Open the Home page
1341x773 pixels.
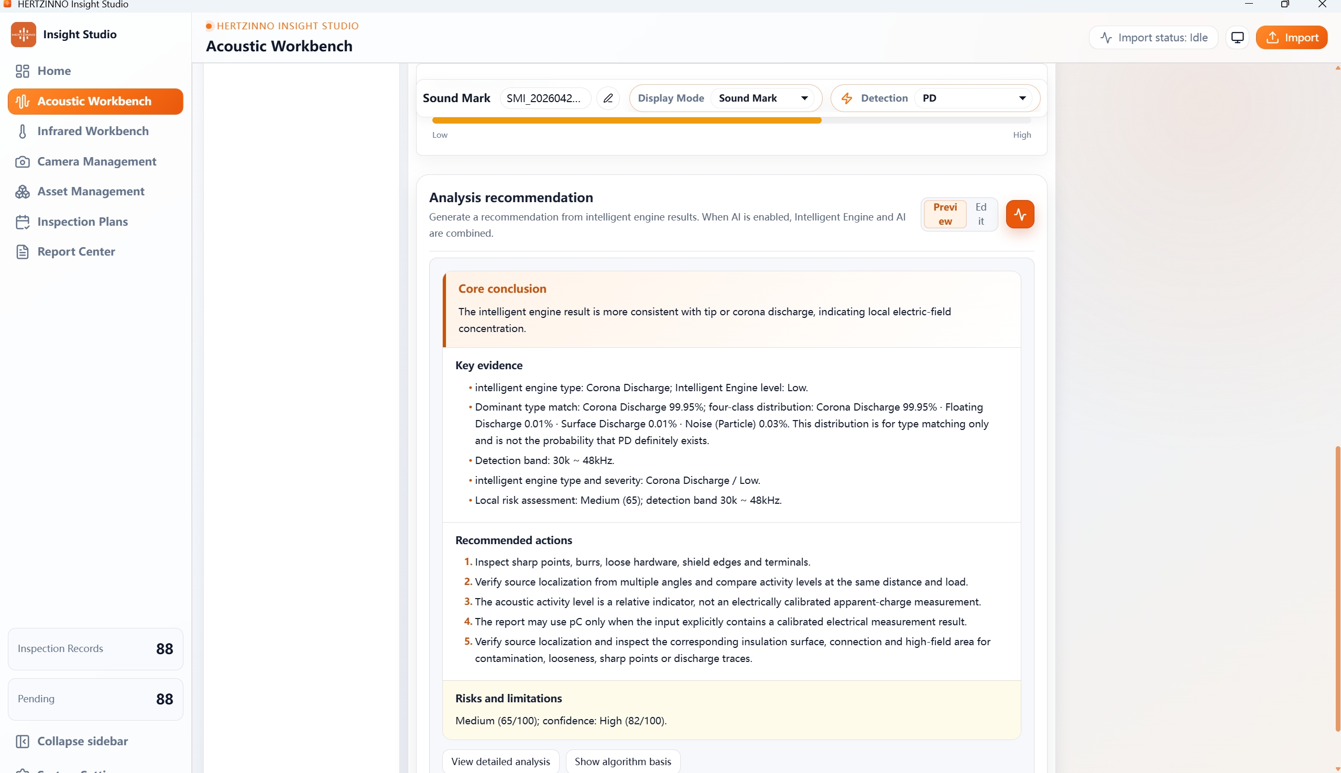[95, 71]
